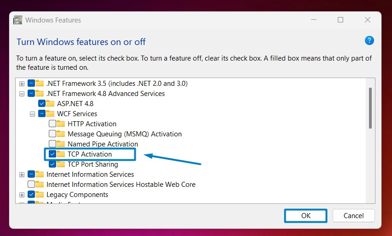Enable the Named Pipe Activation checkbox
The width and height of the screenshot is (392, 236).
tap(52, 144)
